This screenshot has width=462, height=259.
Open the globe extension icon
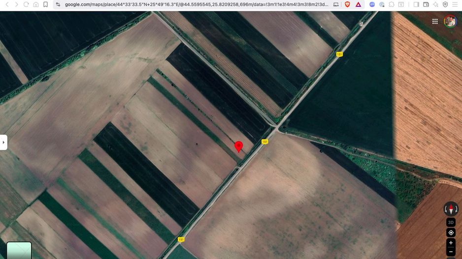[x=382, y=4]
